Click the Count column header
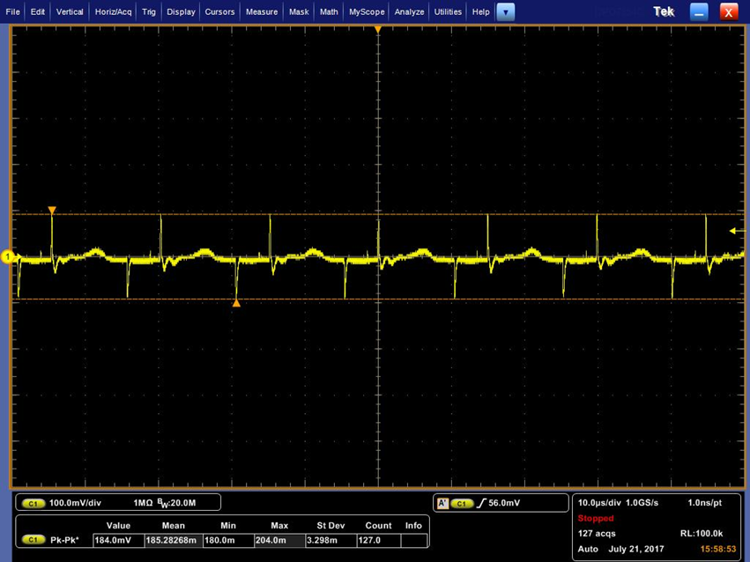The height and width of the screenshot is (562, 750). 378,526
